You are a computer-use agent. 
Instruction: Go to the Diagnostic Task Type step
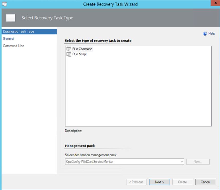[x=29, y=31]
